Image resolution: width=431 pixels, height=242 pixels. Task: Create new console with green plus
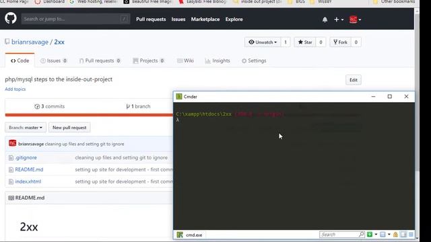pyautogui.click(x=370, y=235)
